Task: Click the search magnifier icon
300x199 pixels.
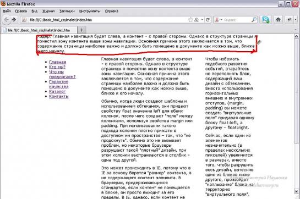Action: (x=254, y=20)
